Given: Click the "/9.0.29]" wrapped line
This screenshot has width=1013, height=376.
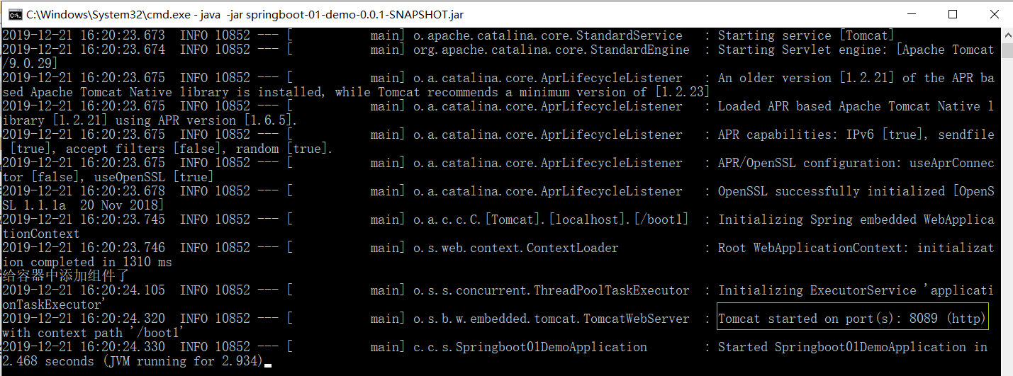Looking at the screenshot, I should tap(30, 64).
